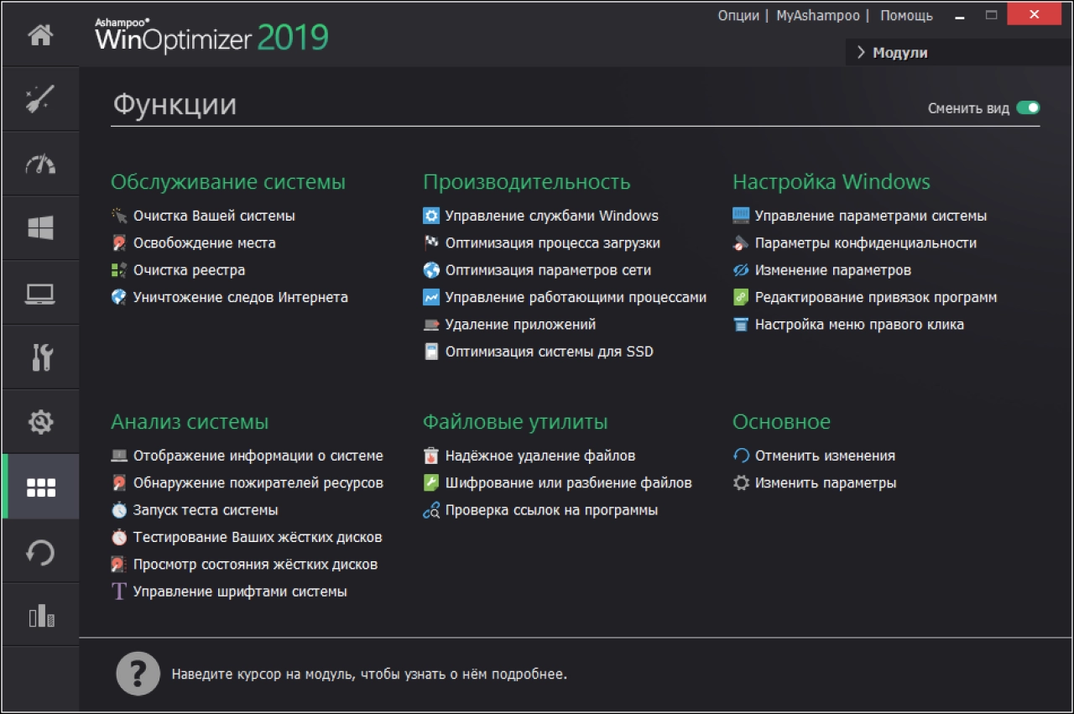Screen dimensions: 1074x714
Task: Open the Windows logo sidebar icon
Action: [x=40, y=228]
